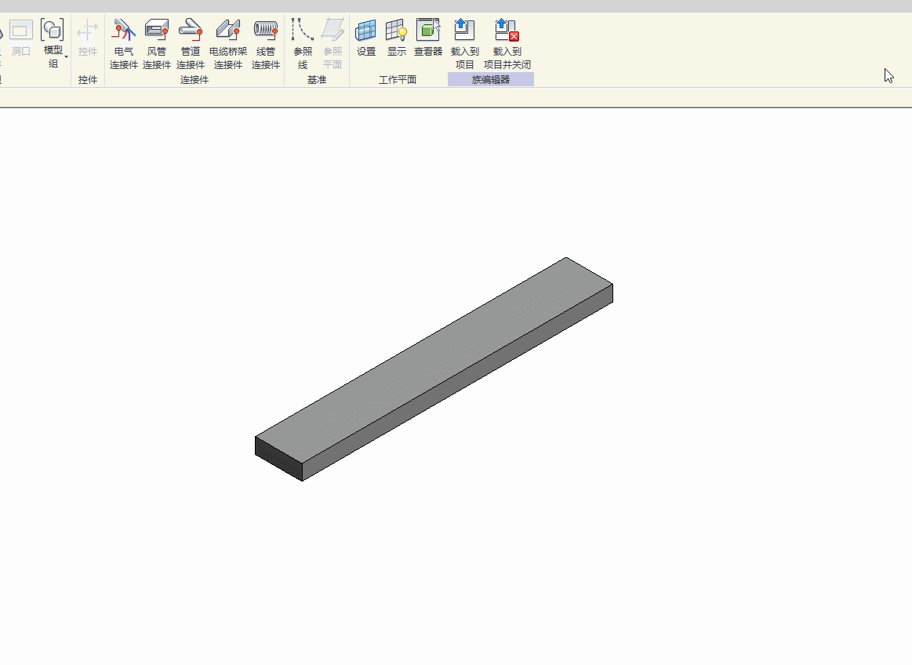Expand the 模型组 dropdown arrow
The height and width of the screenshot is (665, 912).
[x=67, y=57]
